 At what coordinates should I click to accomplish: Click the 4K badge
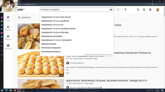(x=68, y=73)
